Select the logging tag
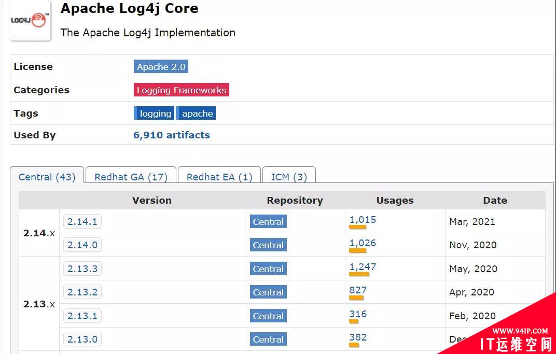Screen dimensions: 556x354 tap(154, 114)
